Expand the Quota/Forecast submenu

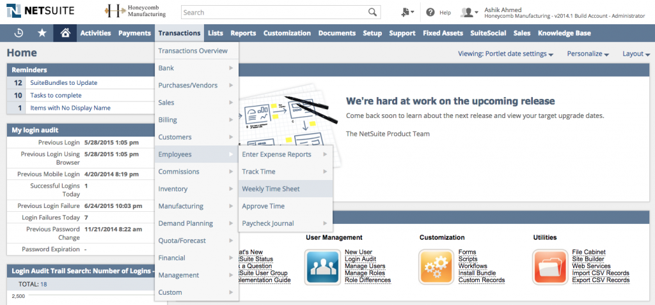click(x=197, y=241)
